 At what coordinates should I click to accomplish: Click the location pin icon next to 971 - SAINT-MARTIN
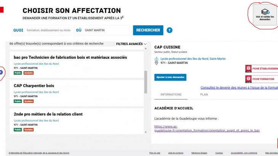coord(157,63)
